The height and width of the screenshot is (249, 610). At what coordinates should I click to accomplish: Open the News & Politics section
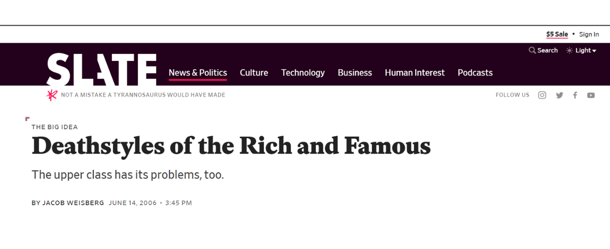198,73
